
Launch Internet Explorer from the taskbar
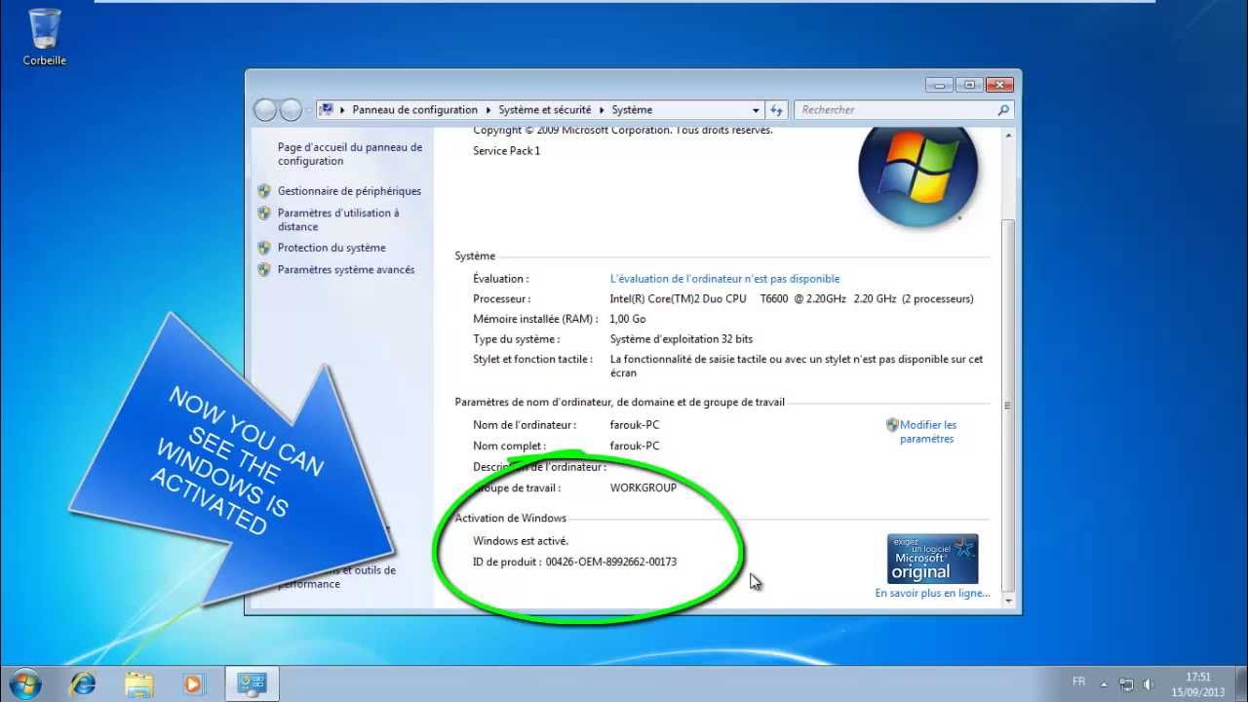click(83, 682)
